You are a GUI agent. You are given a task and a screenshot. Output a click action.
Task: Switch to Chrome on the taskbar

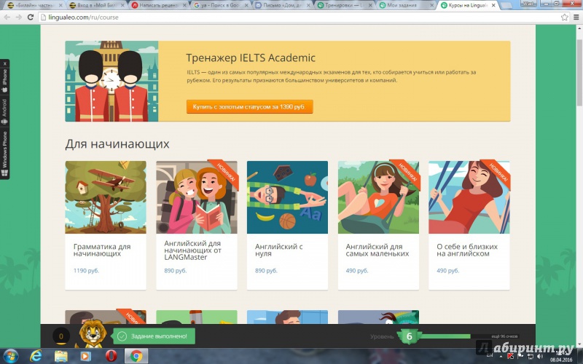(136, 356)
